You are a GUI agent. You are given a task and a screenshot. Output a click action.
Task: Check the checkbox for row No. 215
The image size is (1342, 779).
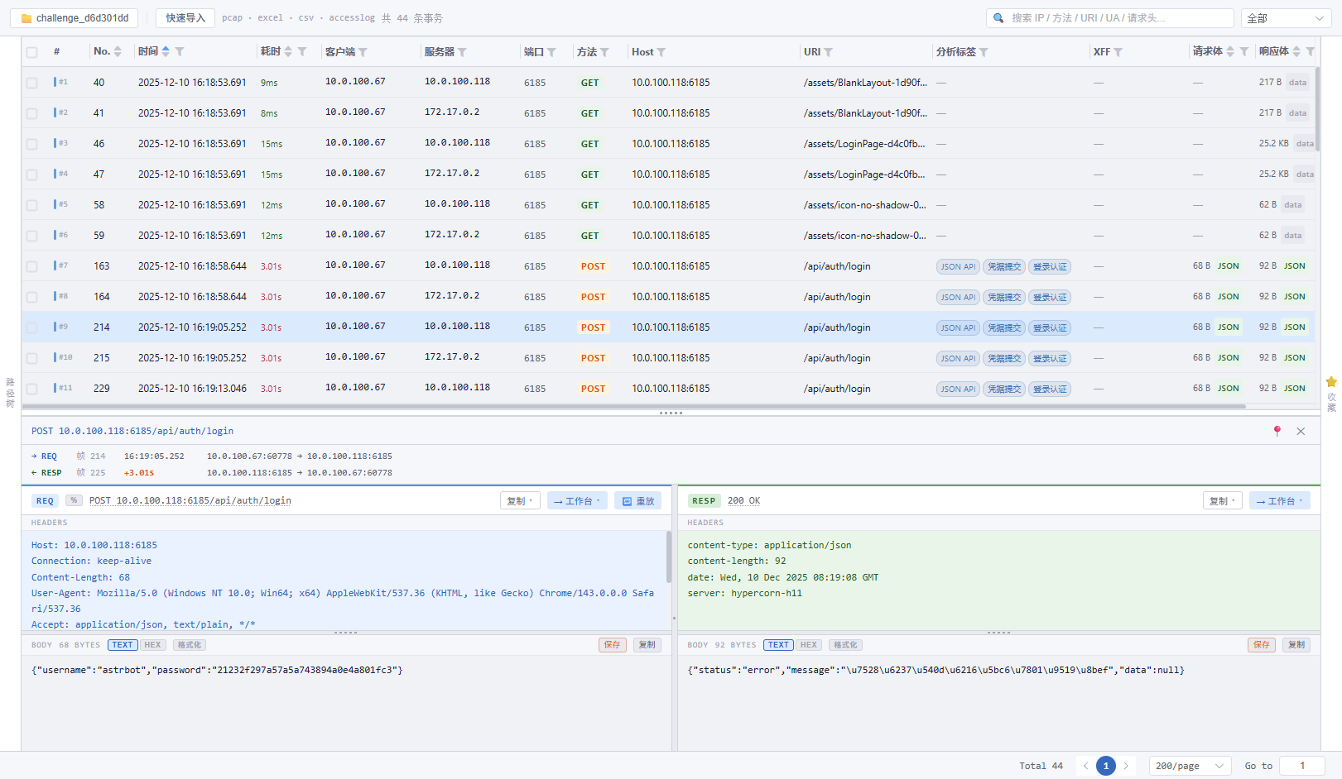[31, 358]
